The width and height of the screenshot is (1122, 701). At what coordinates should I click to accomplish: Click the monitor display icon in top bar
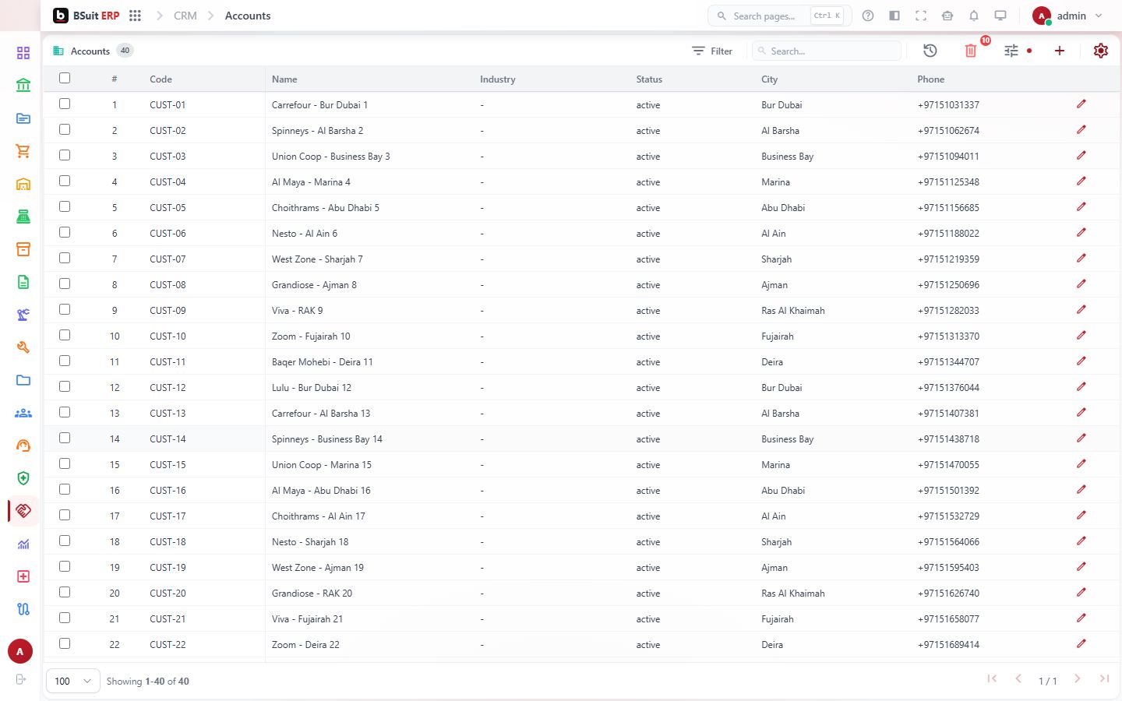(1000, 16)
